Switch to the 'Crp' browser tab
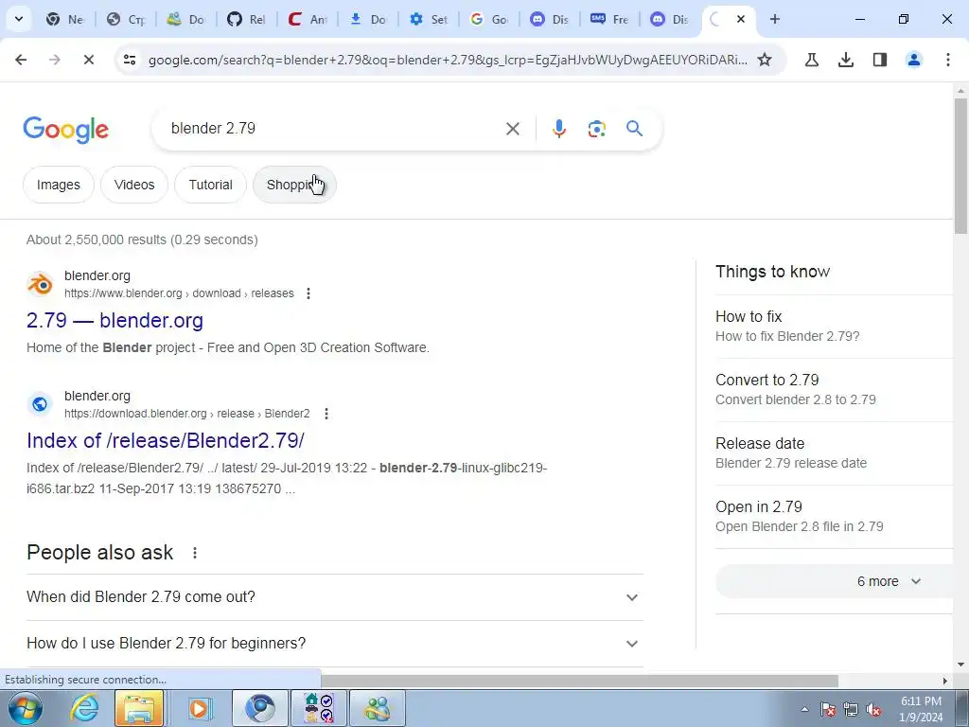Image resolution: width=969 pixels, height=727 pixels. point(125,19)
